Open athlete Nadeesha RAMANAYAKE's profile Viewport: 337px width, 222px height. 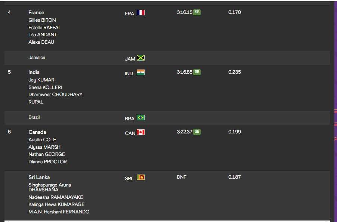56,197
